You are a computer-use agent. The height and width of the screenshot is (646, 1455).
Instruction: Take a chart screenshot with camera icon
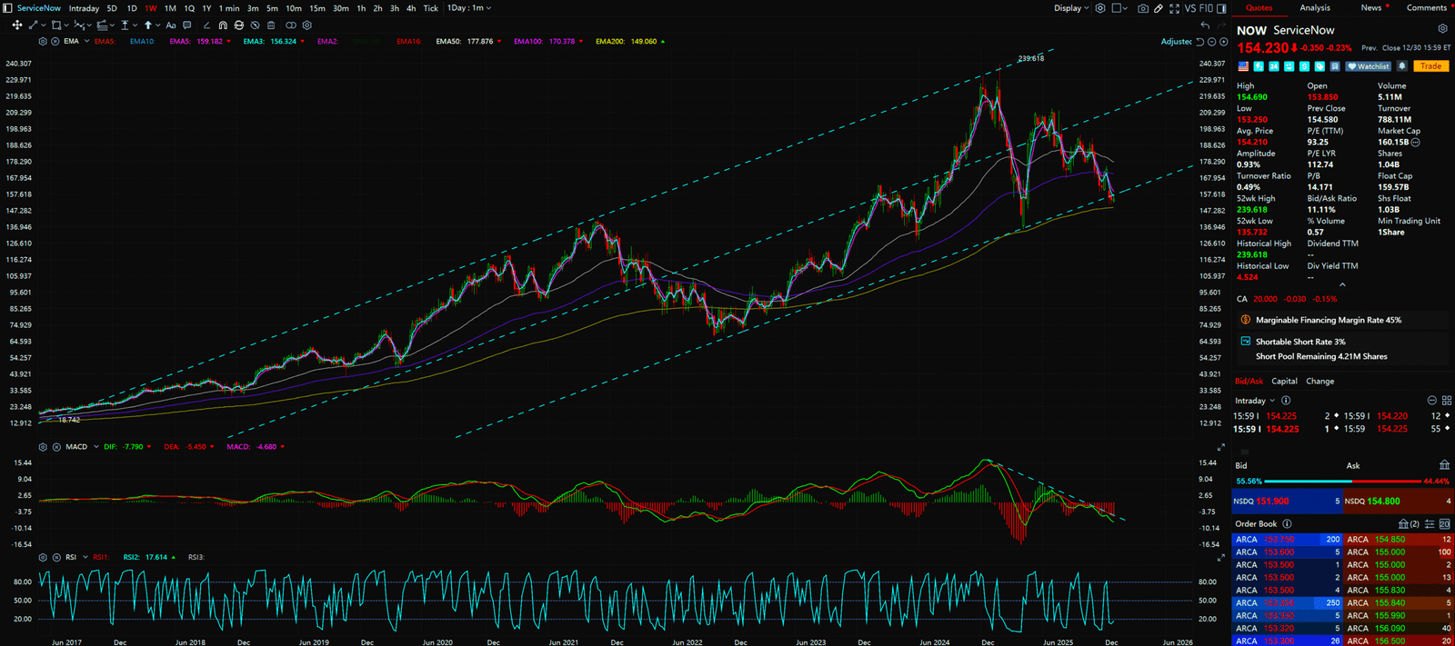[x=1143, y=8]
